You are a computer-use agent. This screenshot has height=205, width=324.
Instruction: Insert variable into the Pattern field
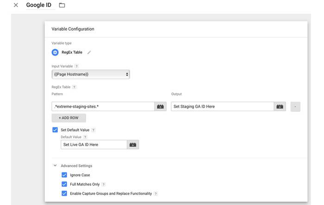coord(160,106)
